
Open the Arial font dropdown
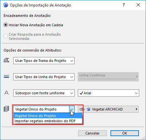point(109,93)
